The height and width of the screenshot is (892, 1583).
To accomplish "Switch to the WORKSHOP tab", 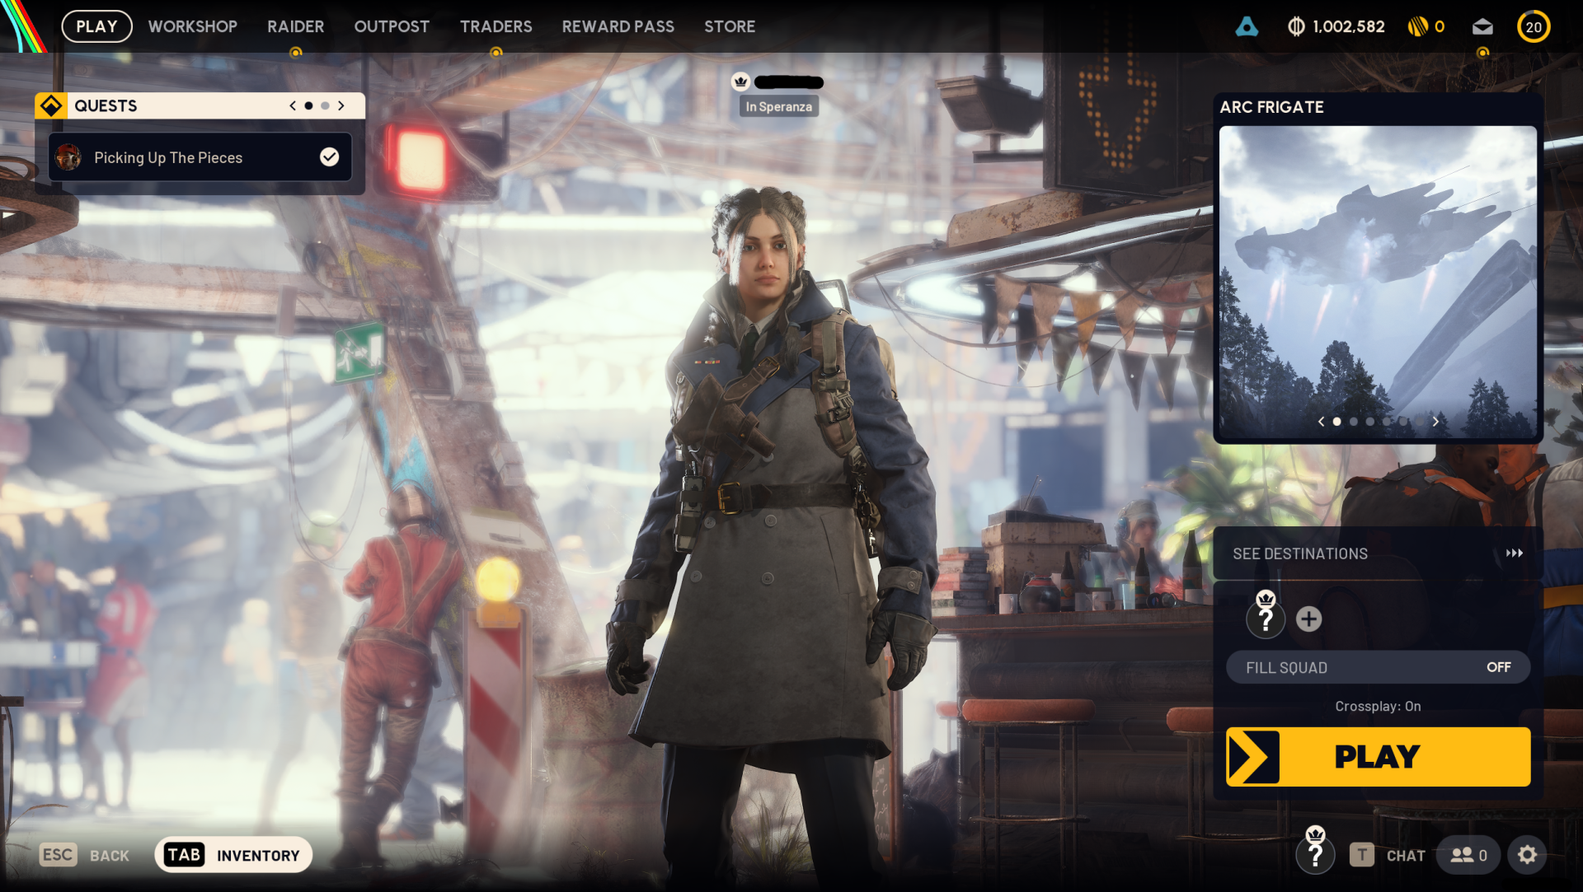I will (192, 26).
